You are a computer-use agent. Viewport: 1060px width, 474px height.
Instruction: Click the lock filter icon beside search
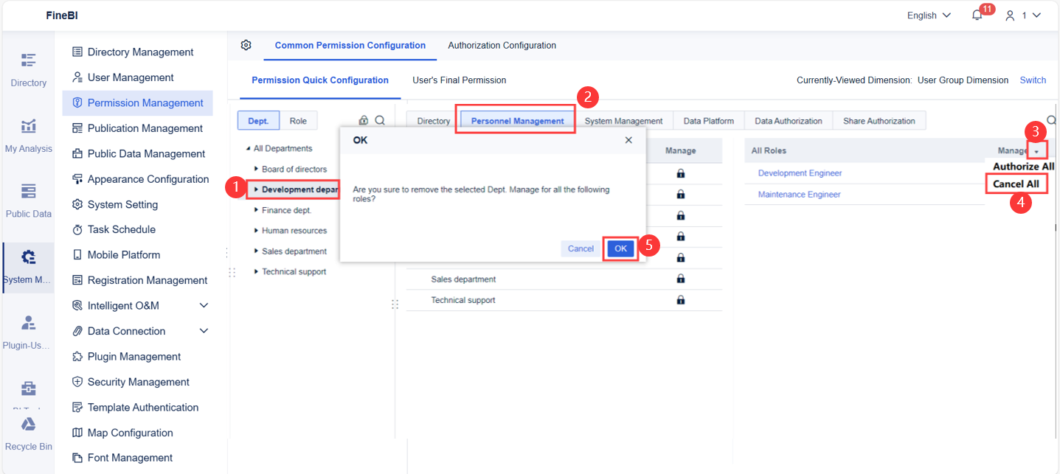(362, 119)
